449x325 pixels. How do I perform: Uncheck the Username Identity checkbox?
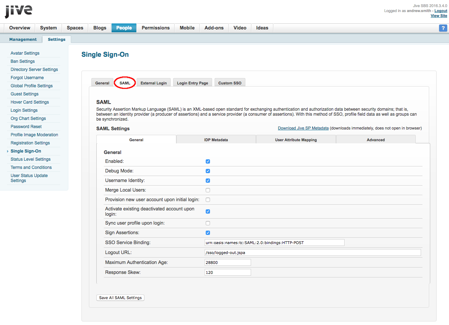[x=208, y=181]
